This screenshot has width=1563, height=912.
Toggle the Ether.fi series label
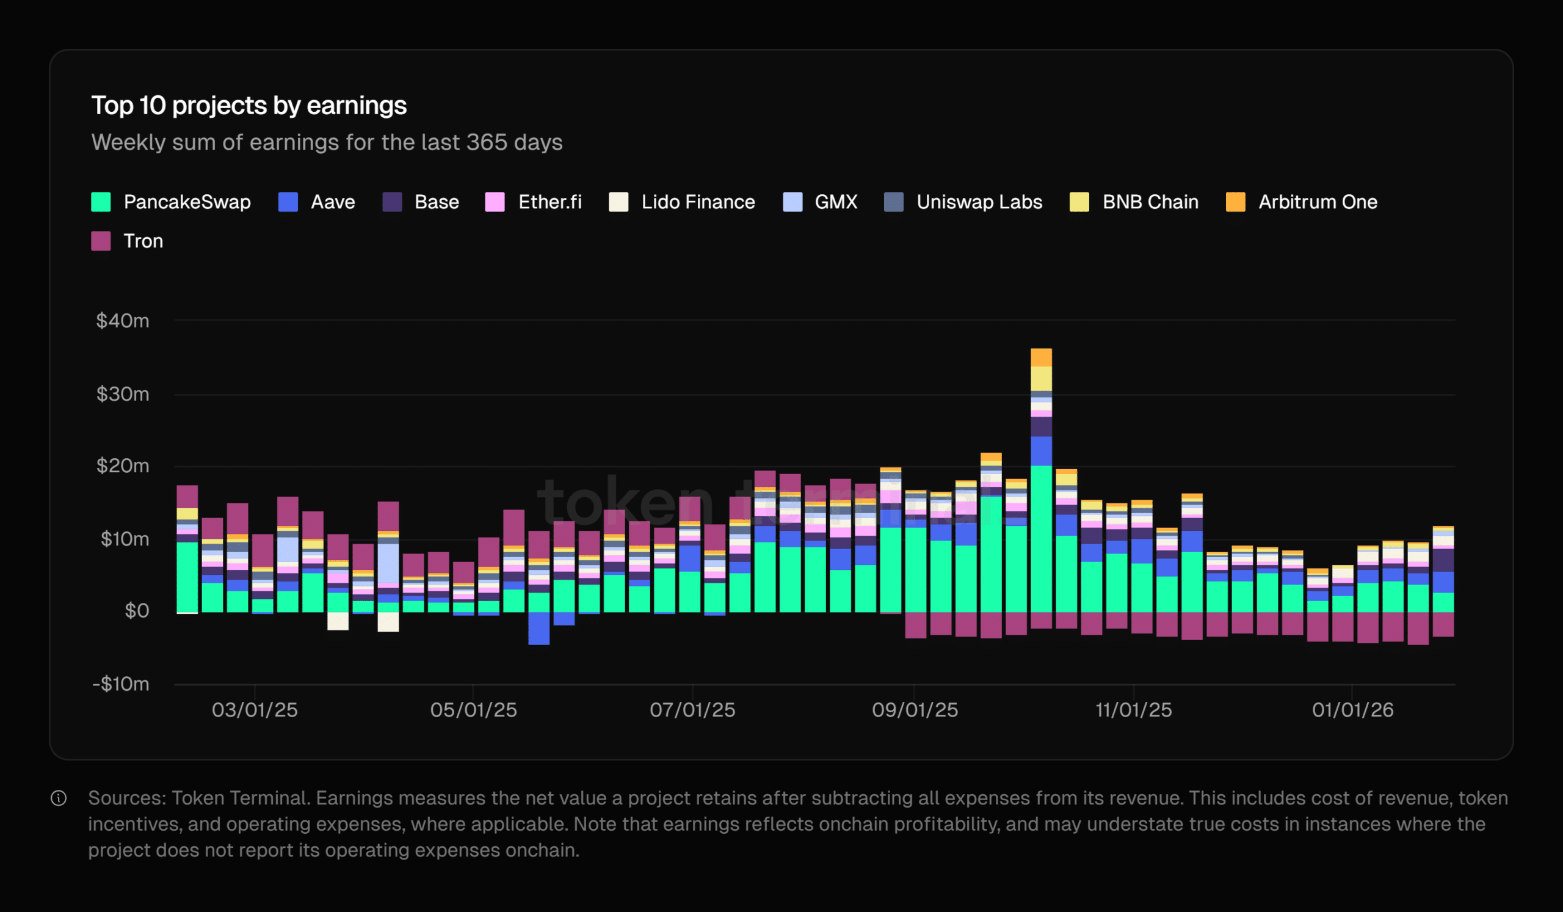point(550,202)
